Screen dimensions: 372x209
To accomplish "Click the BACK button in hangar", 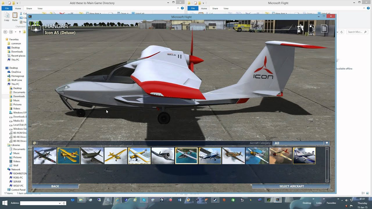I will tap(55, 186).
